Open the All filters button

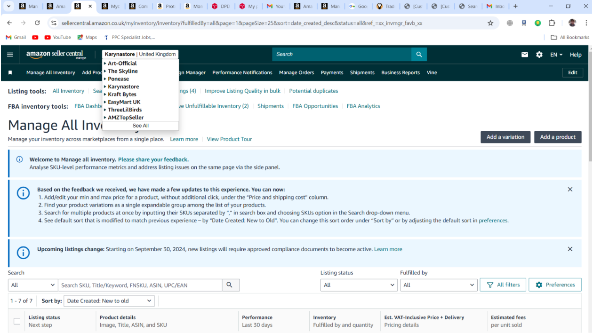pyautogui.click(x=503, y=285)
